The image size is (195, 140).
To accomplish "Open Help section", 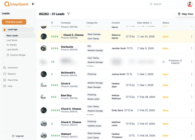I will [x=8, y=86].
